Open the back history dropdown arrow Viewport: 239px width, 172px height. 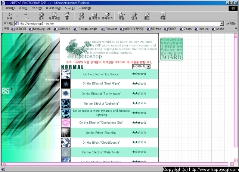pyautogui.click(x=18, y=16)
